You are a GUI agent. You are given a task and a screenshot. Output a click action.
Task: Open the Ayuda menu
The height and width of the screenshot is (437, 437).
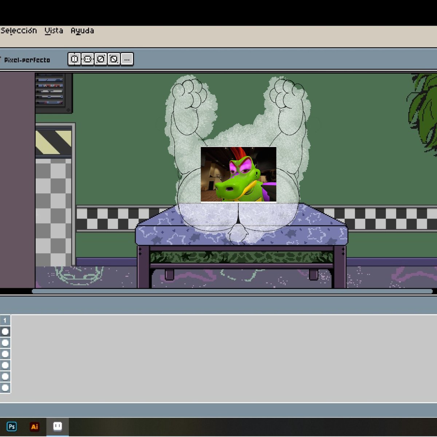[82, 31]
